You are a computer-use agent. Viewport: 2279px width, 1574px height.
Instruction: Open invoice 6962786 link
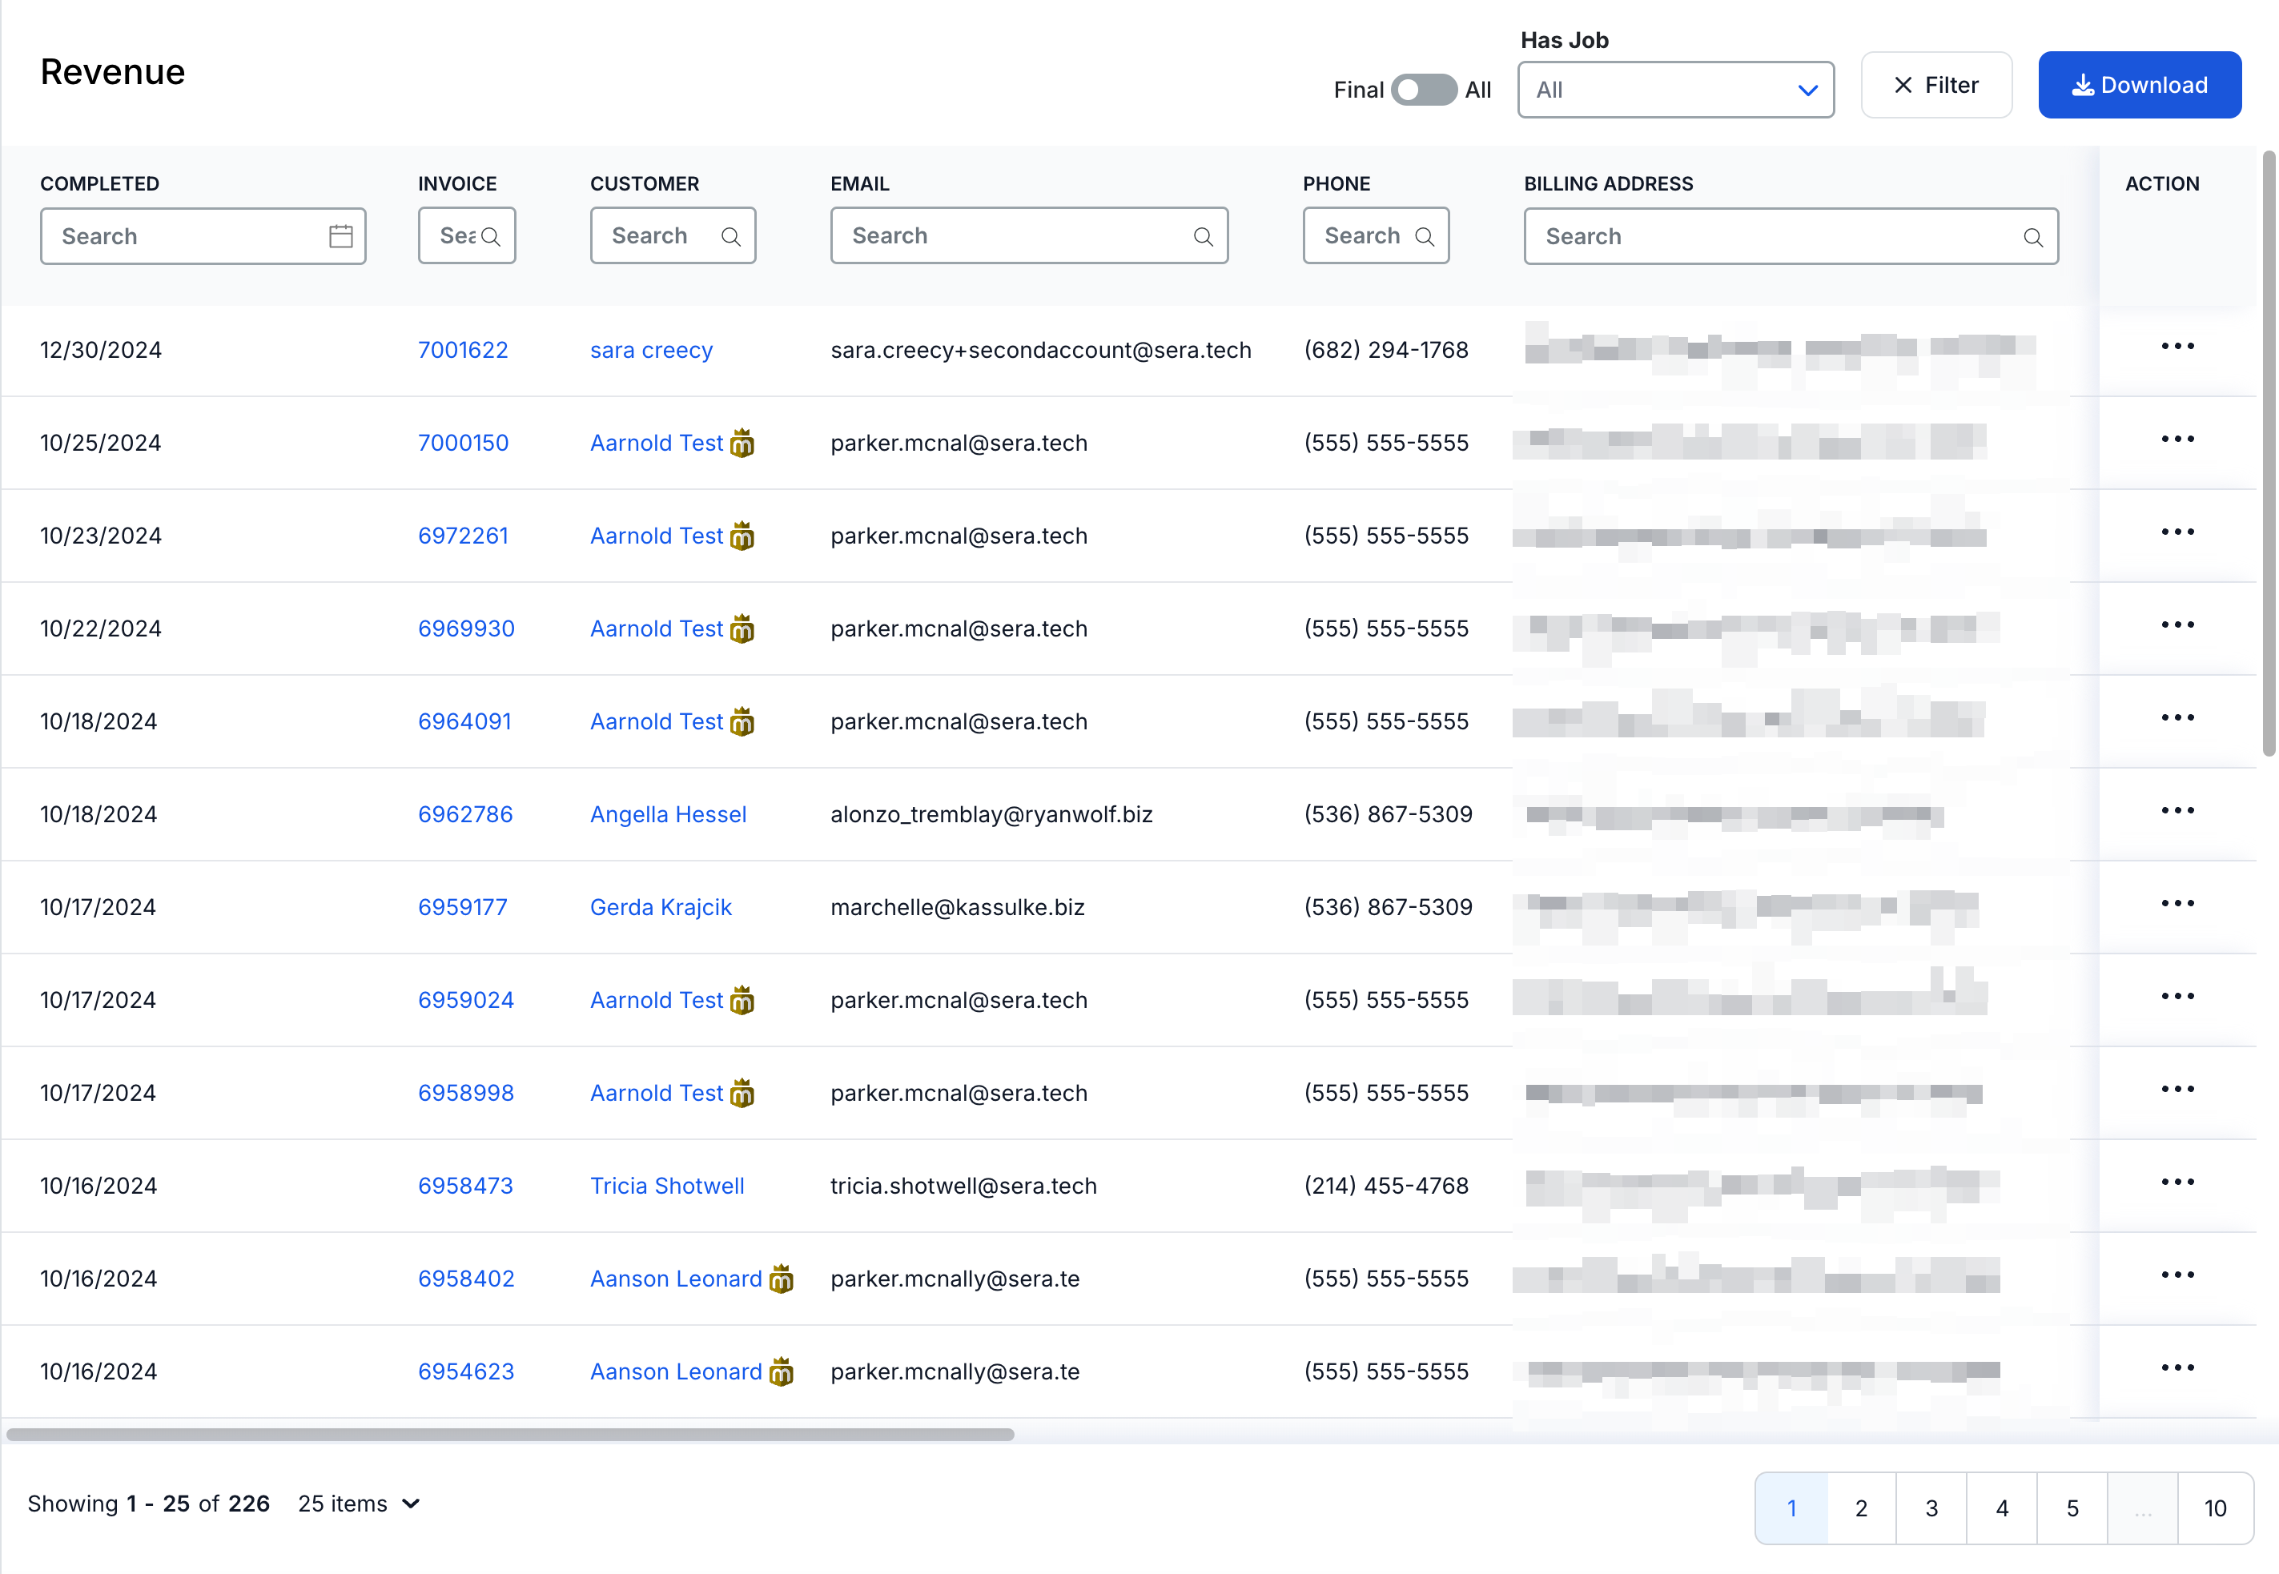click(465, 814)
